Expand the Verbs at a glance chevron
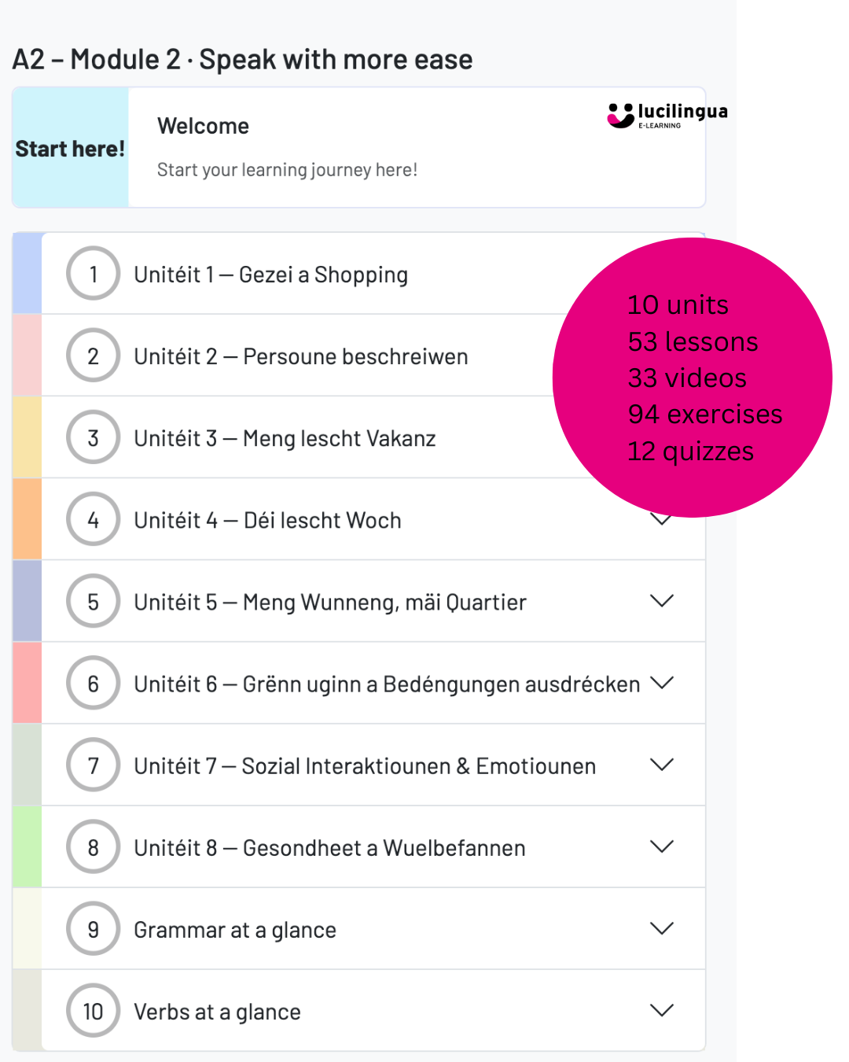 tap(662, 1011)
